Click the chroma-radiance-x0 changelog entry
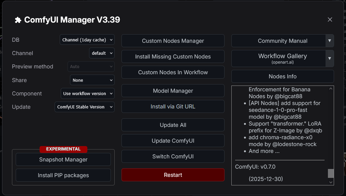Image resolution: width=346 pixels, height=196 pixels. coord(283,141)
